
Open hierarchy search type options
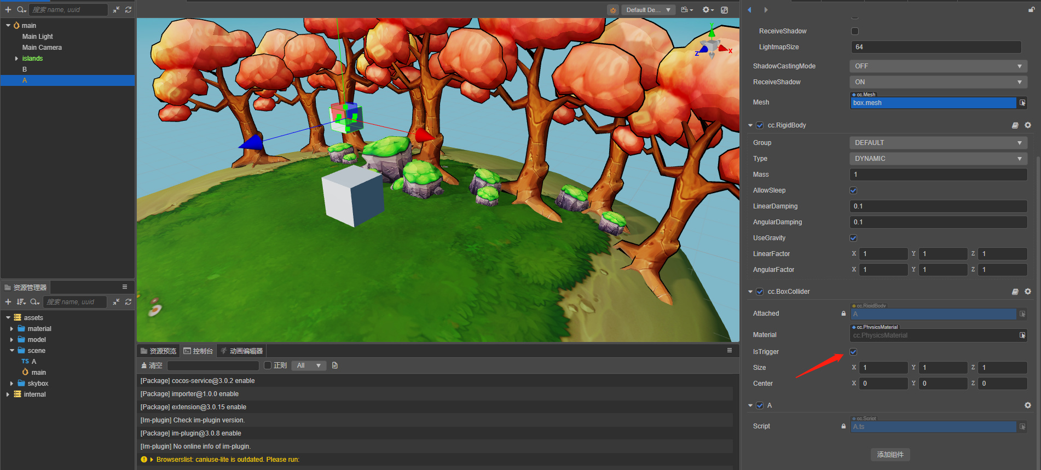(21, 10)
